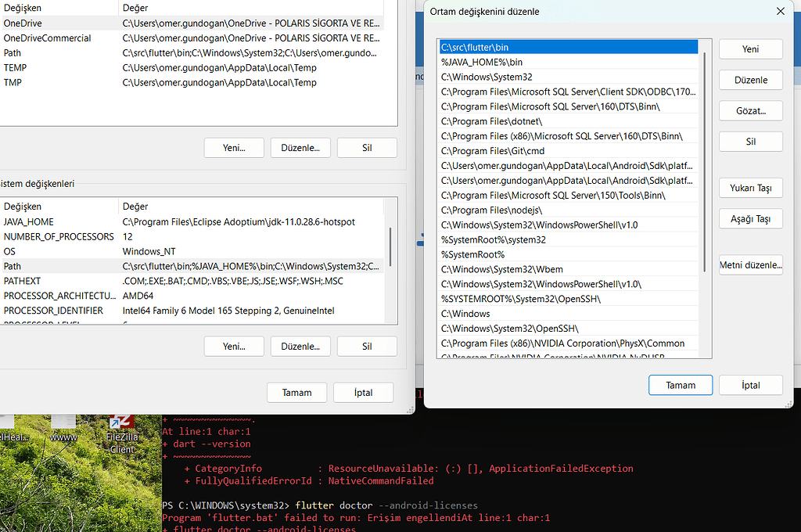This screenshot has height=532, width=801.
Task: Click Yeni to add a new path entry
Action: (749, 49)
